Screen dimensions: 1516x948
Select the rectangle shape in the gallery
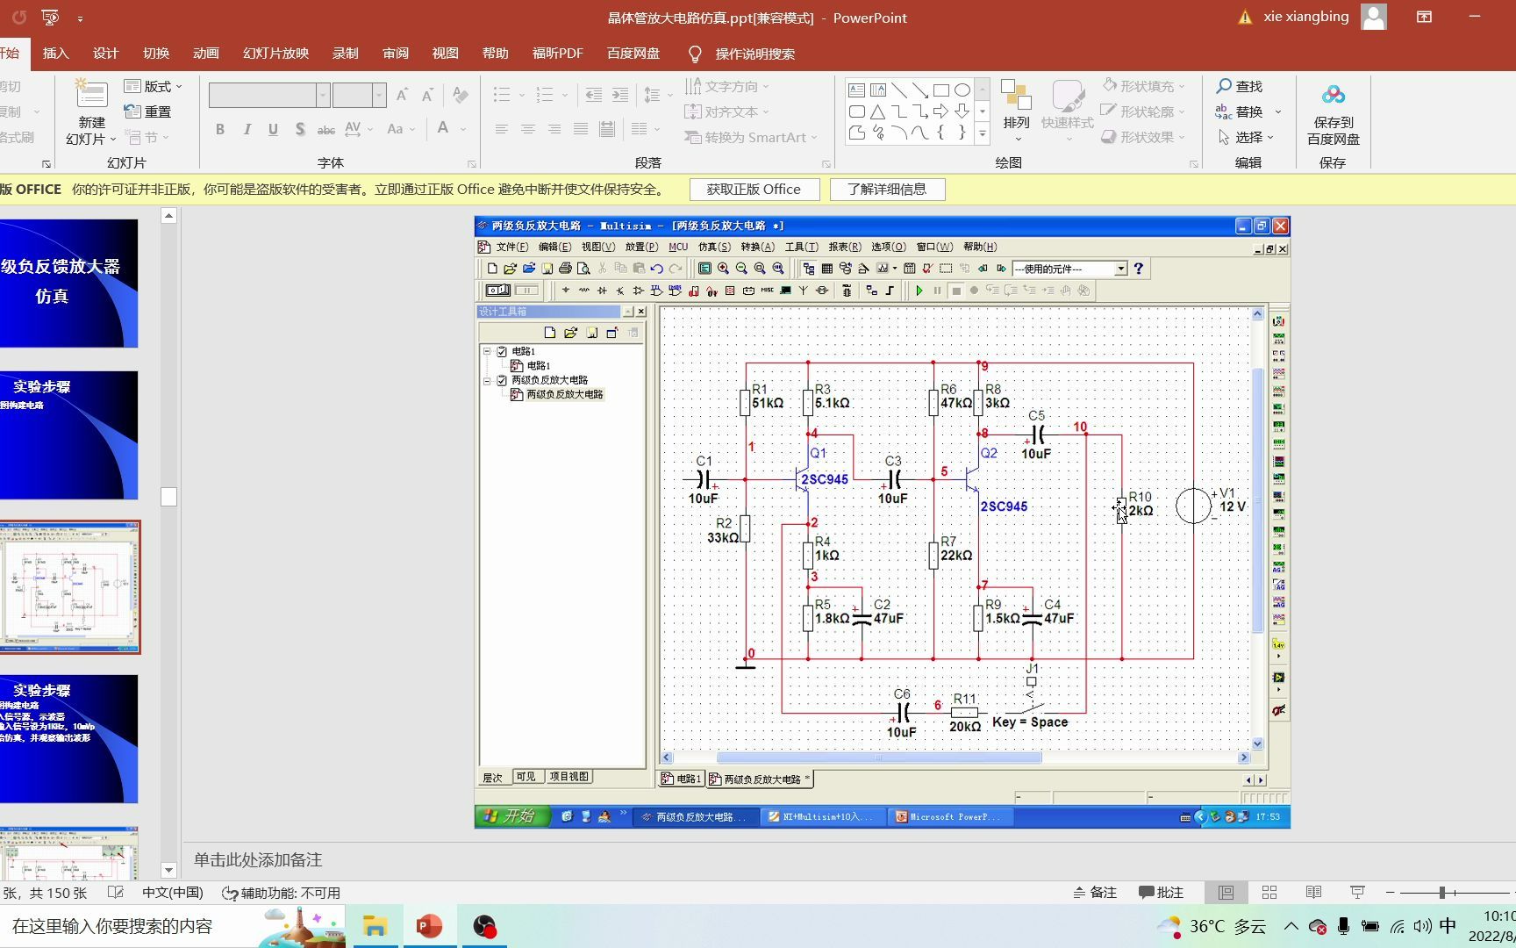coord(941,90)
